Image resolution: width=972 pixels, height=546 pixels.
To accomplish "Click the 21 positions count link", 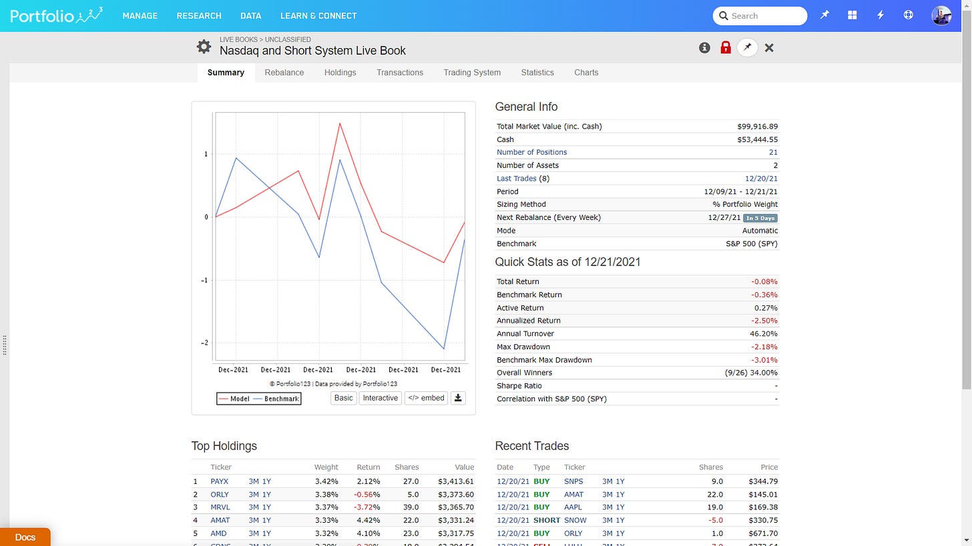I will (773, 152).
